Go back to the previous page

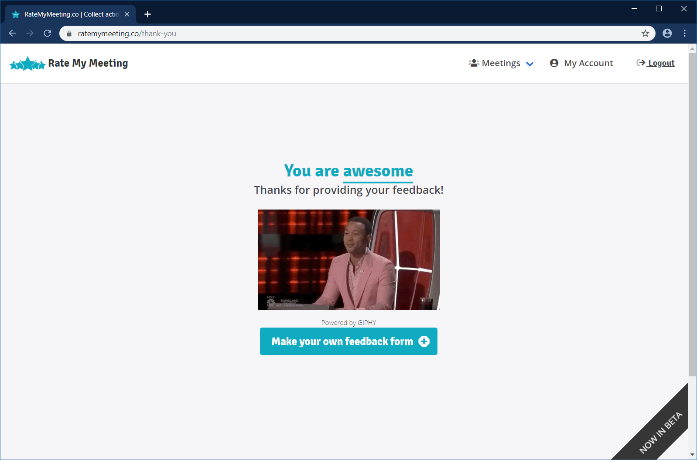pos(12,34)
